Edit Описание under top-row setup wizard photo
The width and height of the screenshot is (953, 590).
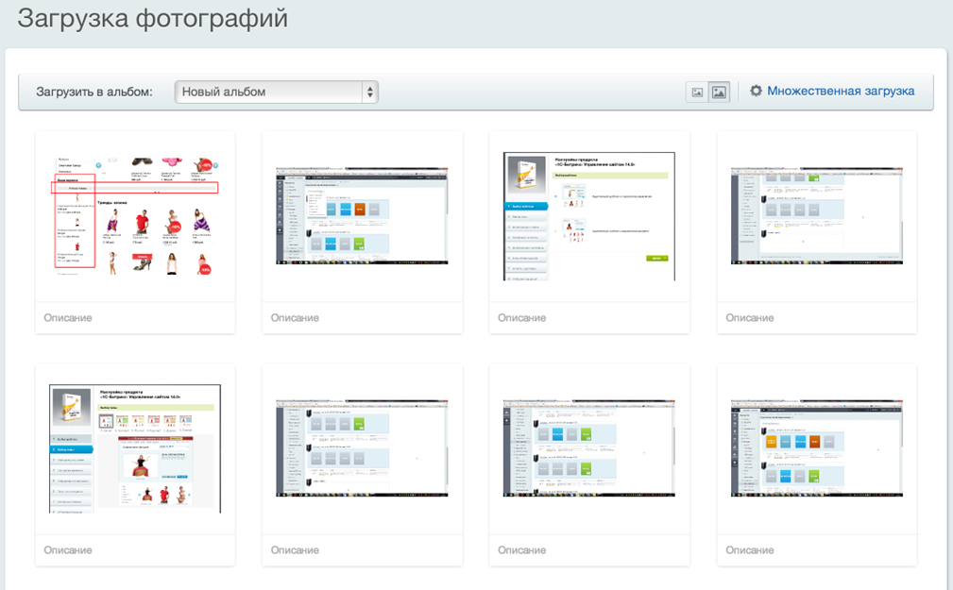[x=589, y=318]
